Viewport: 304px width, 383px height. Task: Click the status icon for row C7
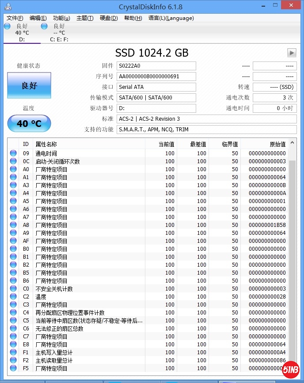pyautogui.click(x=13, y=337)
